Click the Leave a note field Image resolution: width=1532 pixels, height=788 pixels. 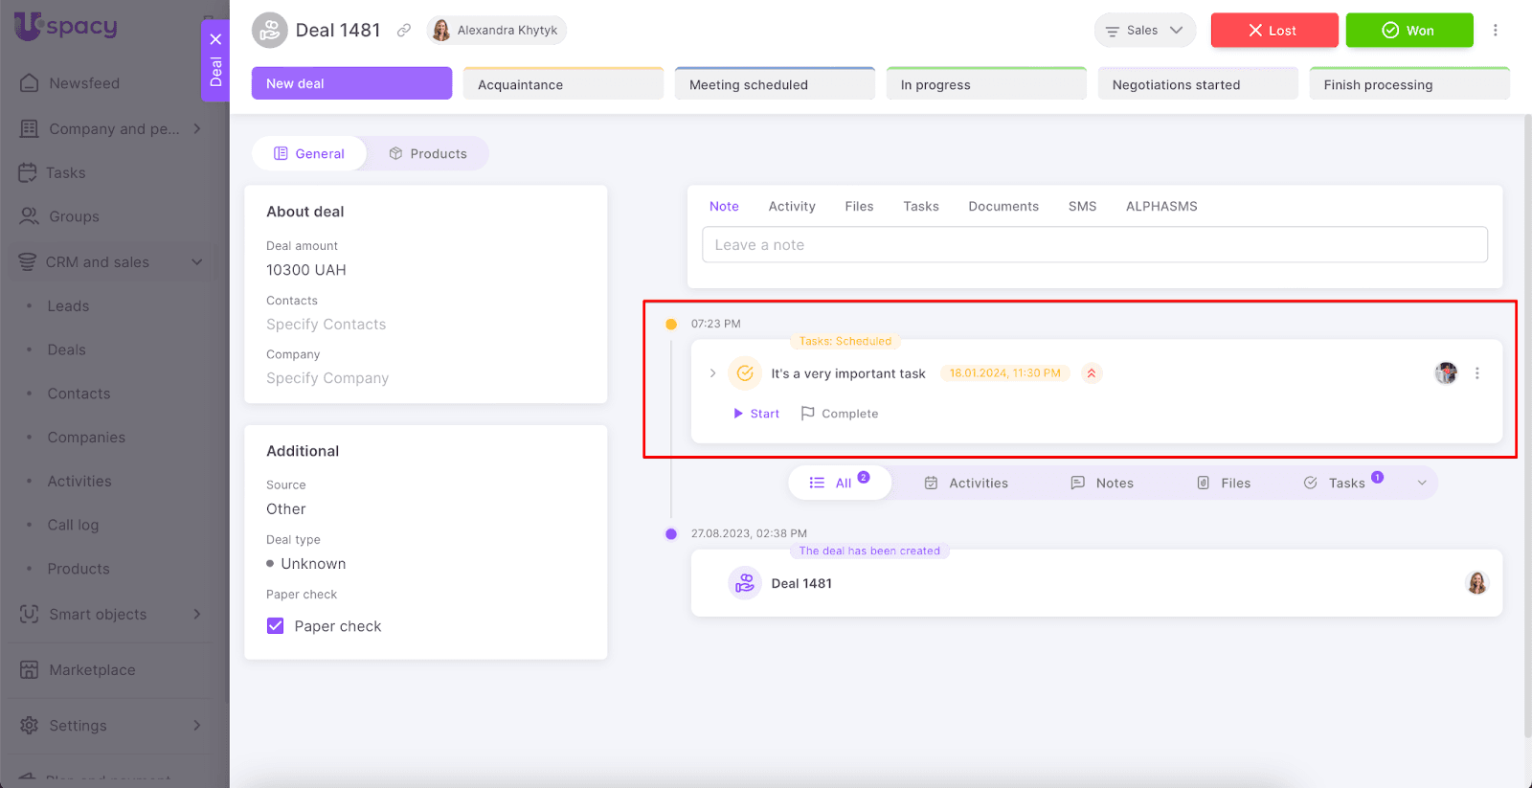tap(1094, 245)
